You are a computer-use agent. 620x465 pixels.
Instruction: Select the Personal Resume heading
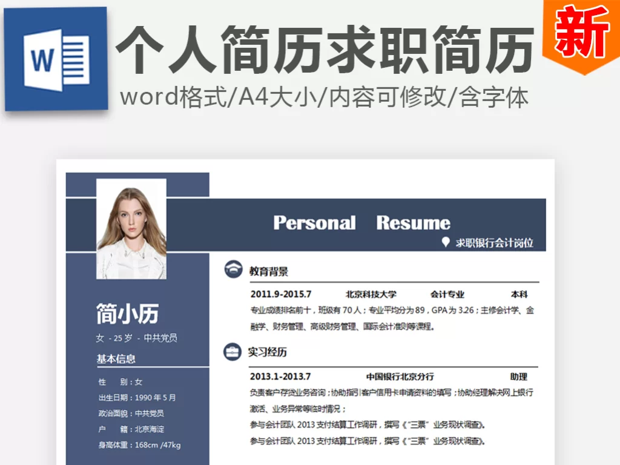click(361, 223)
